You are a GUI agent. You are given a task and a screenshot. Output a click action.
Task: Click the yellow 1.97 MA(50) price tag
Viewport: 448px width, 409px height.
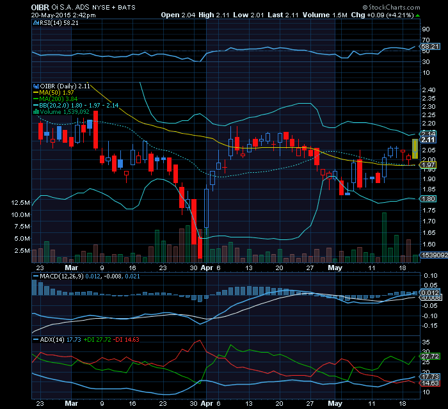pyautogui.click(x=428, y=165)
